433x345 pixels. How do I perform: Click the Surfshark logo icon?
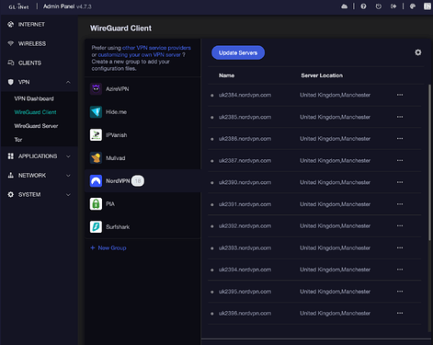96,227
